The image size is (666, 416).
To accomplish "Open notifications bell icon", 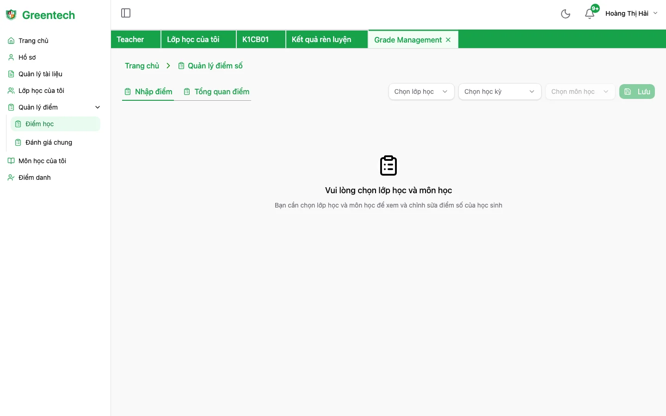I will 589,14.
